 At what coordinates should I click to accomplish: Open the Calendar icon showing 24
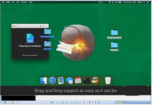(78, 80)
